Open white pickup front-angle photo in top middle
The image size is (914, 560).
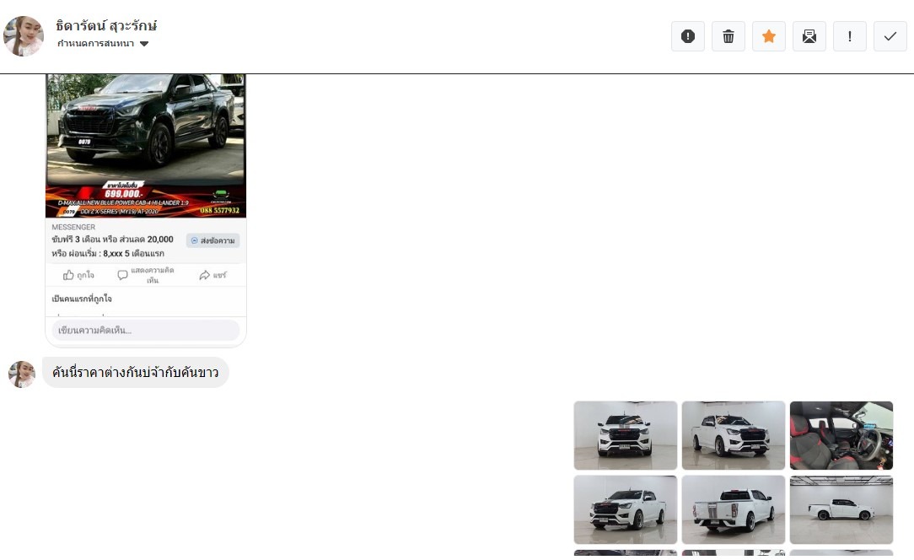(x=734, y=435)
